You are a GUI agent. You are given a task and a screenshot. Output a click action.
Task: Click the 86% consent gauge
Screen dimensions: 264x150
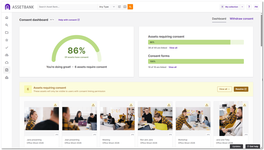pyautogui.click(x=77, y=48)
